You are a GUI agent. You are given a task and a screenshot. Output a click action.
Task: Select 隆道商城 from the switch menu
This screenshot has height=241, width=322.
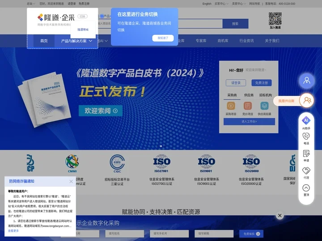point(83,29)
